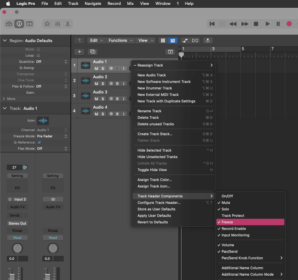Open the tracks area View dropdown

[x=146, y=41]
